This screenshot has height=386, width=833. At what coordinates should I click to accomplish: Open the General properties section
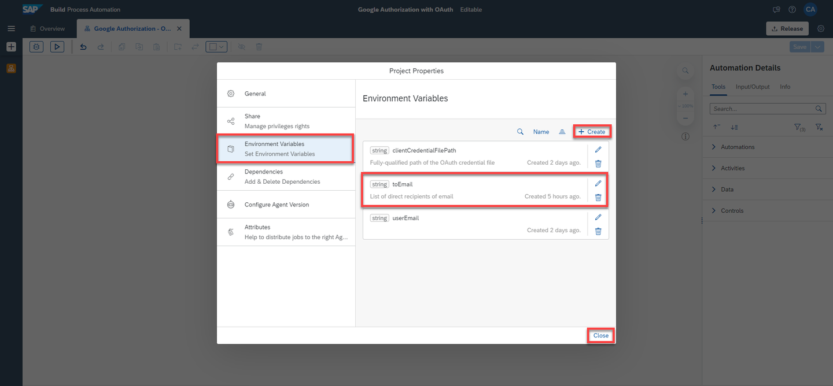coord(286,94)
